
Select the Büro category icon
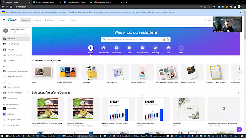click(x=168, y=48)
